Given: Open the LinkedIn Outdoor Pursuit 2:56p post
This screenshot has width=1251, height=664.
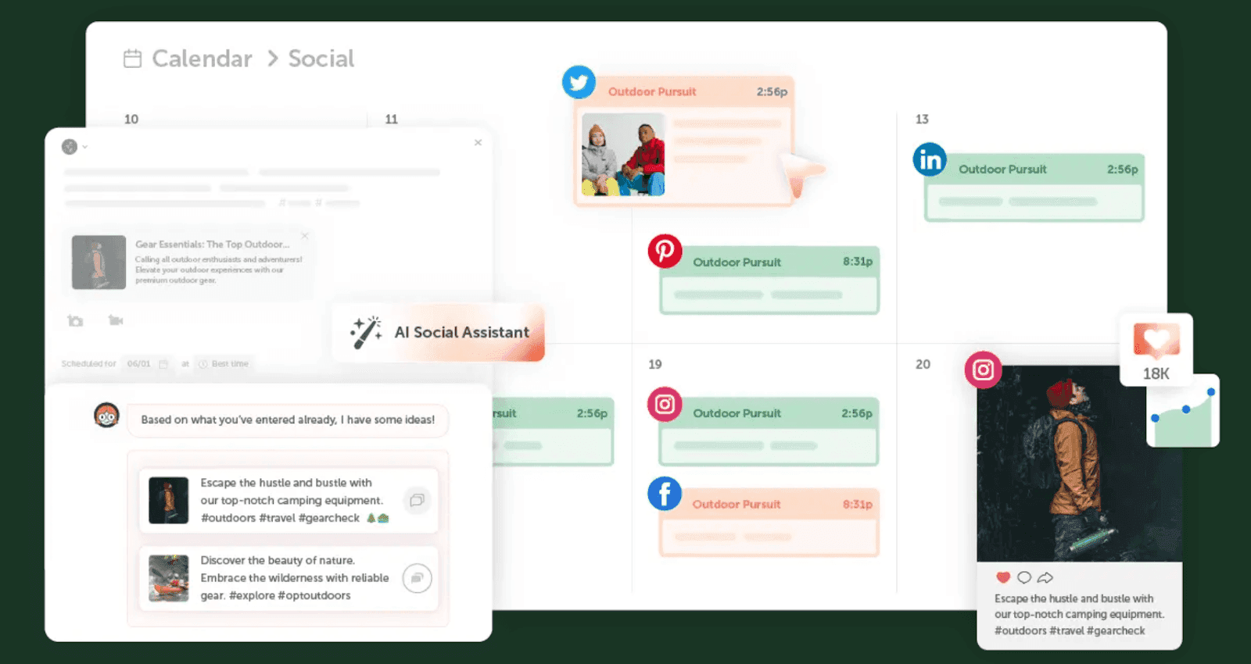Looking at the screenshot, I should 1034,187.
